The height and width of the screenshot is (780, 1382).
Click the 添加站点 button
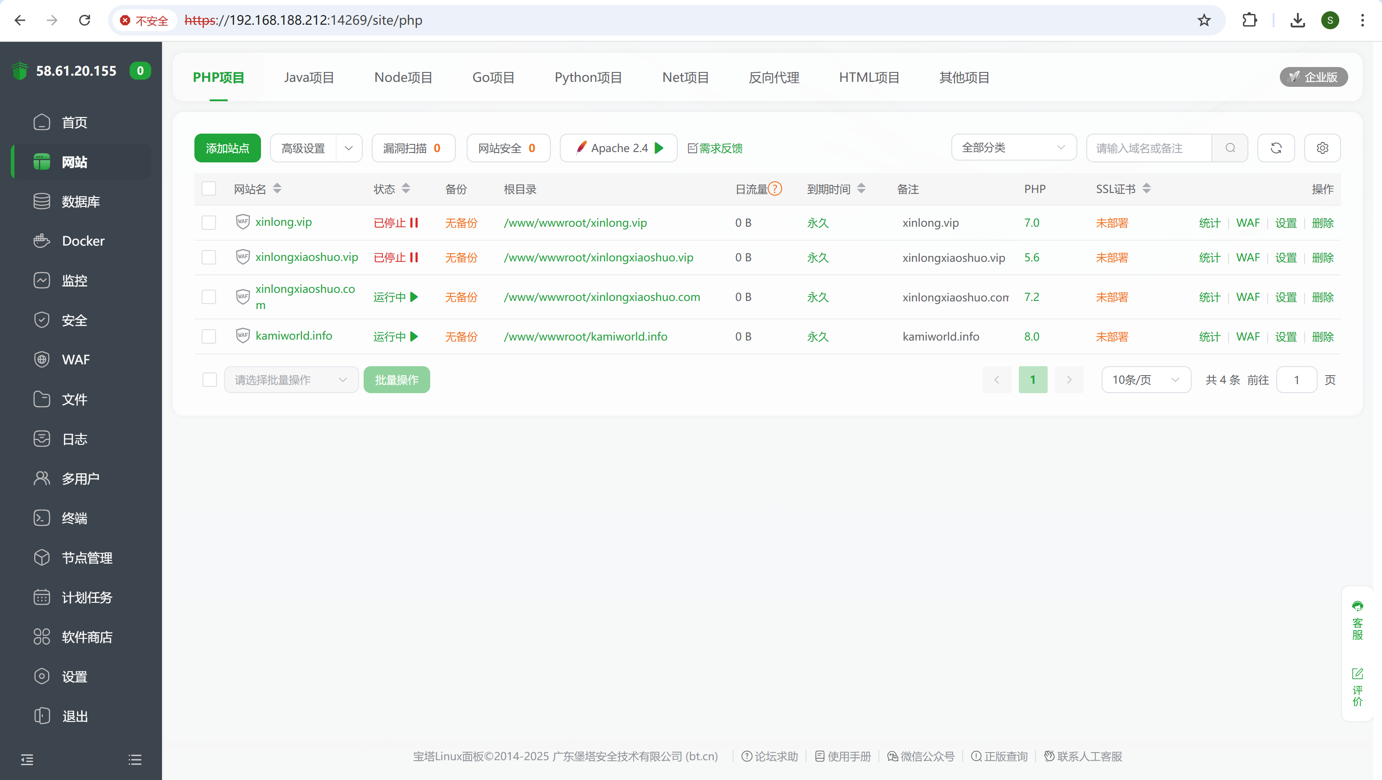coord(227,148)
